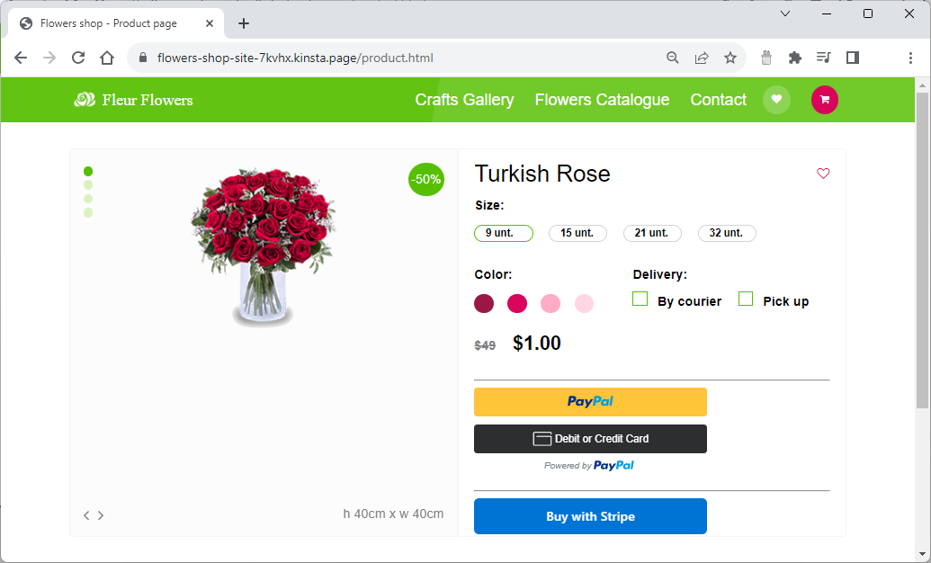Open the browser extensions puzzle icon
This screenshot has height=563, width=931.
tap(795, 57)
